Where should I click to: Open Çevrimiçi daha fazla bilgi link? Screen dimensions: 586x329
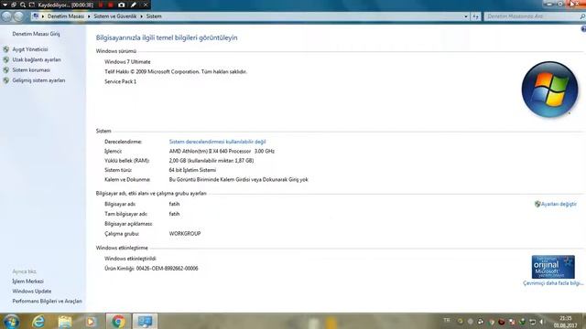(553, 283)
